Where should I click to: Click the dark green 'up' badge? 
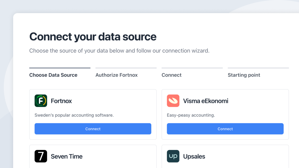(x=173, y=156)
